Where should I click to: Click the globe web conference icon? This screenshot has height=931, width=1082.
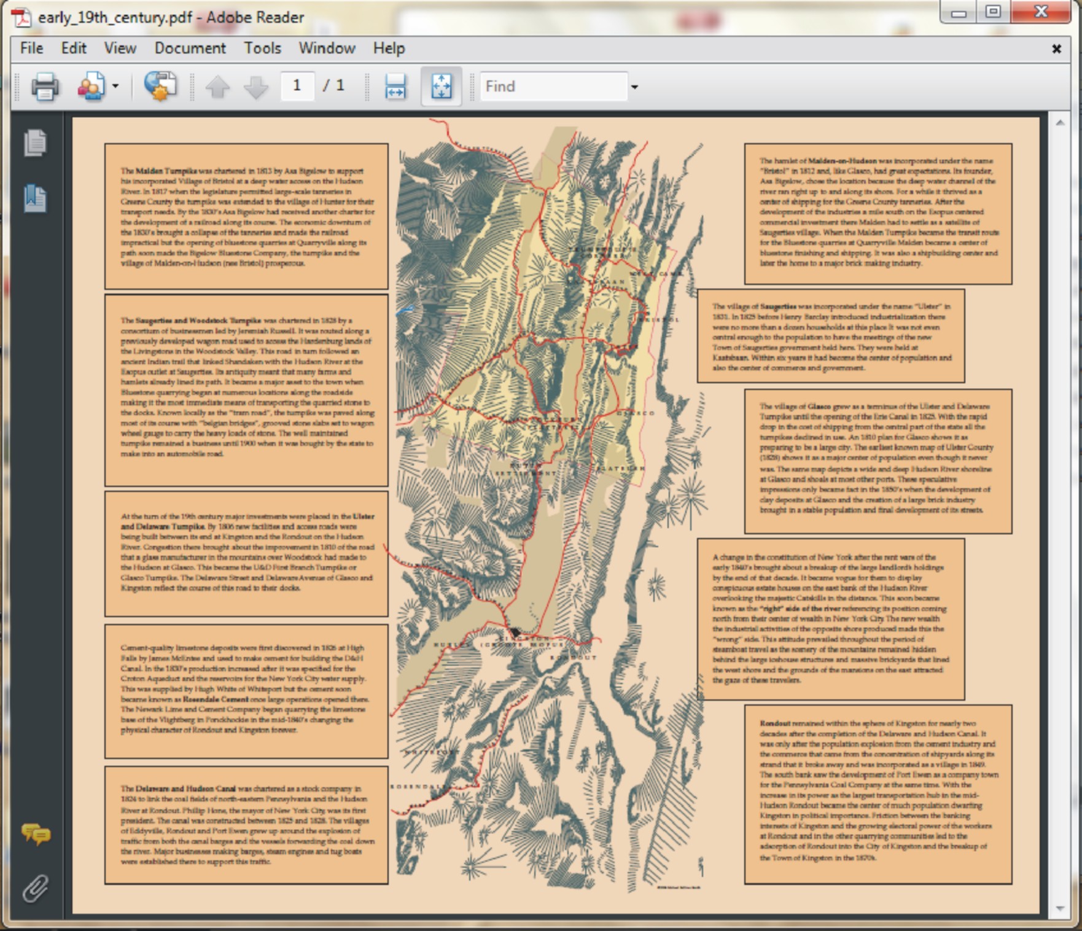(x=160, y=87)
